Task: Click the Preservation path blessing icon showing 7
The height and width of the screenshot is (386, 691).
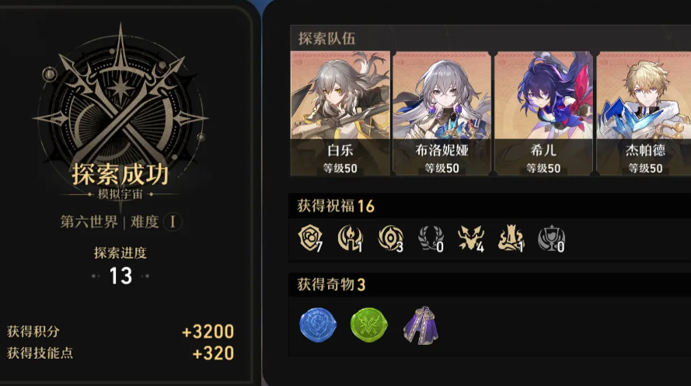Action: pos(310,238)
